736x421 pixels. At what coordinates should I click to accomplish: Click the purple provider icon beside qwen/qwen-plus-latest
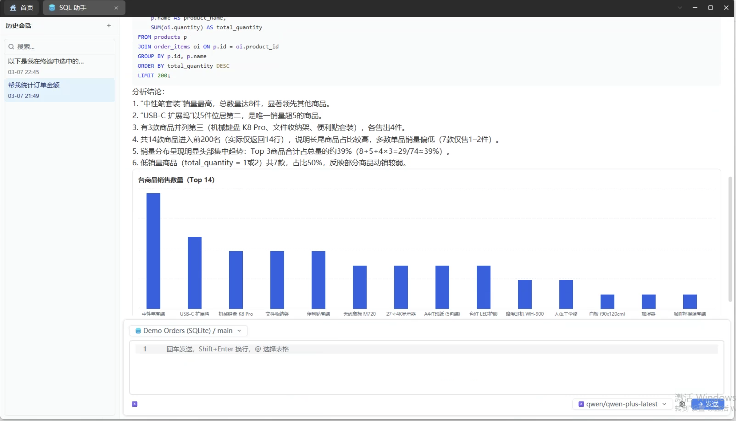582,404
